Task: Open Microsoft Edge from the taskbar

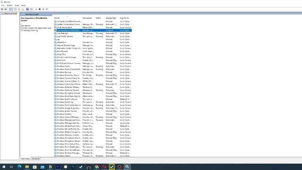Action: click(x=19, y=167)
